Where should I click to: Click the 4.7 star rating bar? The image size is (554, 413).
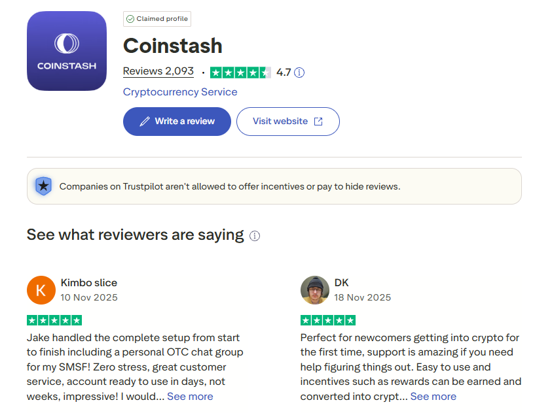click(x=240, y=73)
